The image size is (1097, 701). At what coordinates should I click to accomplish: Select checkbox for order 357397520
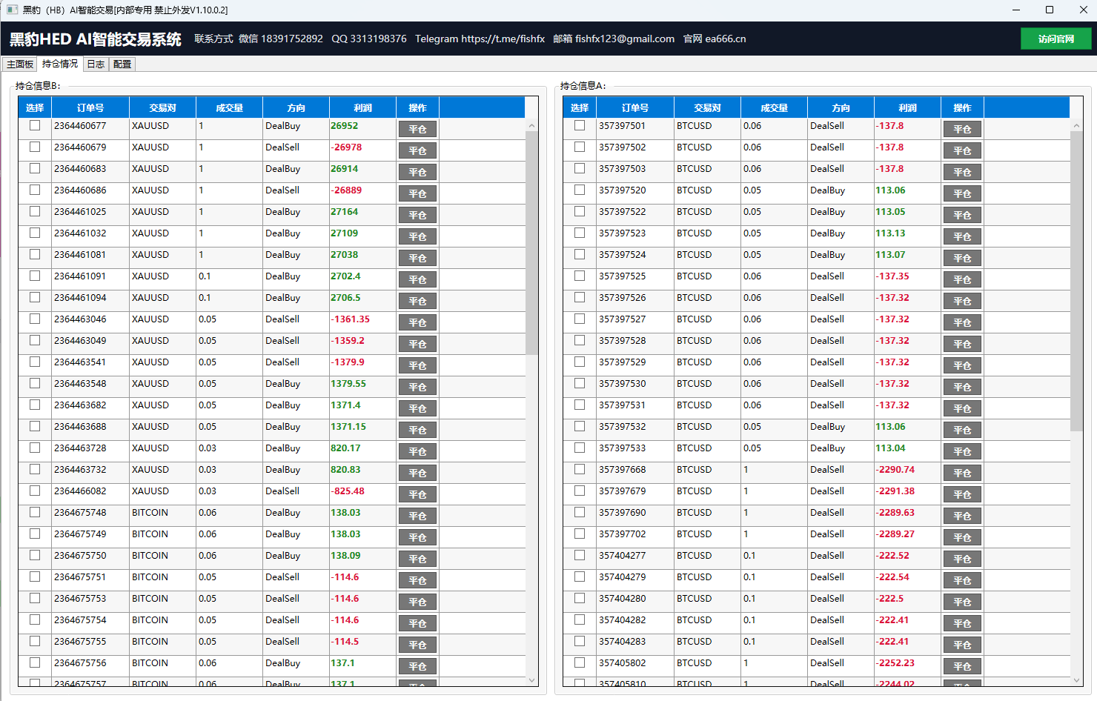pyautogui.click(x=580, y=190)
